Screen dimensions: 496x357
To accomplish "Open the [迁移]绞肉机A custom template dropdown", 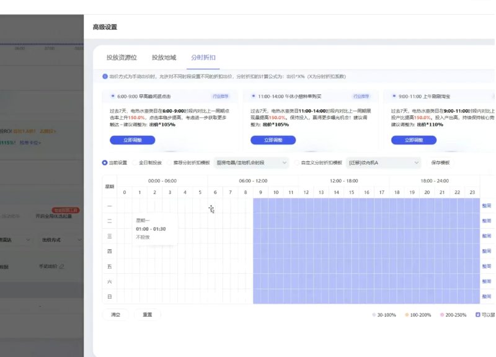I will pyautogui.click(x=383, y=163).
